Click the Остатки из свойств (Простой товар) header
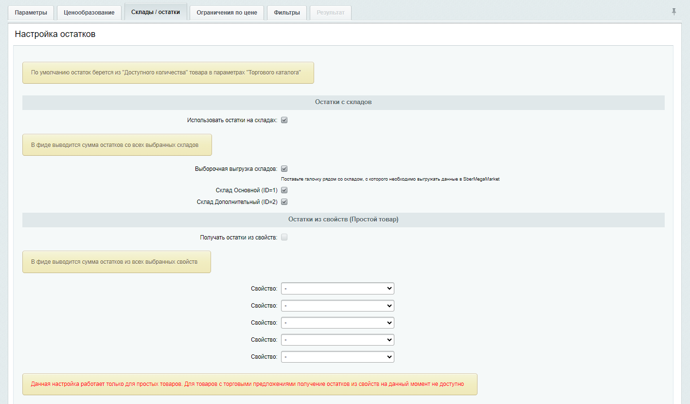Image resolution: width=690 pixels, height=404 pixels. tap(343, 220)
